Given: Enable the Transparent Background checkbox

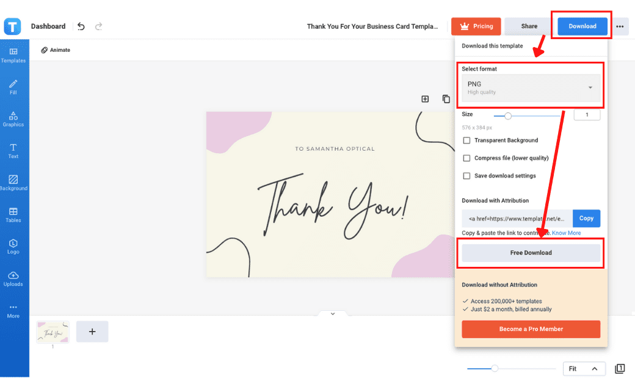Looking at the screenshot, I should pyautogui.click(x=467, y=140).
